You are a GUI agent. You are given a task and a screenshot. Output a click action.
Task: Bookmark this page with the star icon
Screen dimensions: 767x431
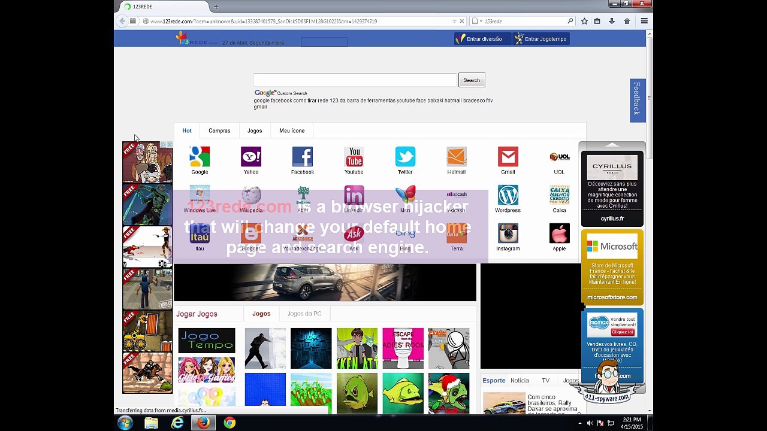coord(584,21)
